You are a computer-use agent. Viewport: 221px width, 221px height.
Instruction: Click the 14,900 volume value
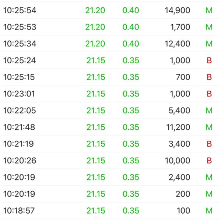(x=178, y=11)
